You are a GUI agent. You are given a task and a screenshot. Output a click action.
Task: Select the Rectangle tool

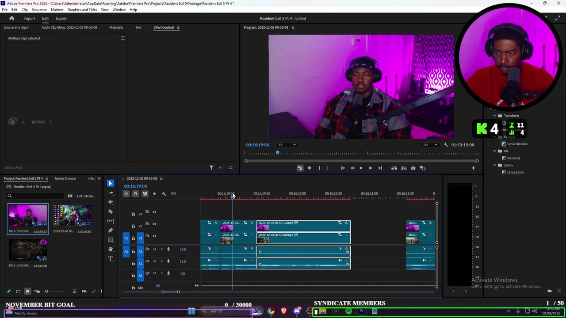[x=111, y=240]
